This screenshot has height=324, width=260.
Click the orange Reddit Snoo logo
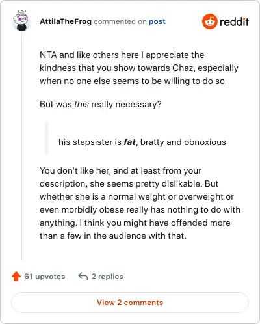(209, 21)
